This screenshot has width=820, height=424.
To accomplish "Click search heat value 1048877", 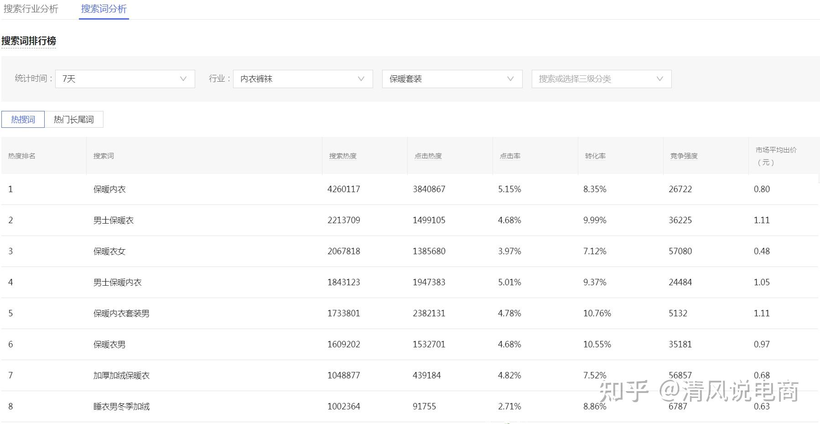I will pyautogui.click(x=344, y=376).
